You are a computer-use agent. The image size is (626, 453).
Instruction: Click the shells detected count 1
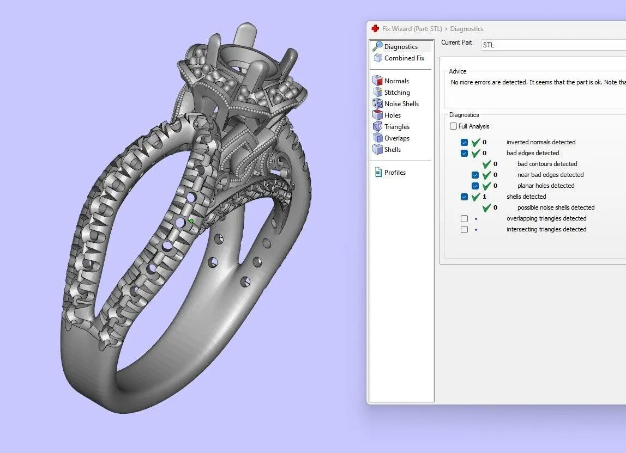pos(484,197)
